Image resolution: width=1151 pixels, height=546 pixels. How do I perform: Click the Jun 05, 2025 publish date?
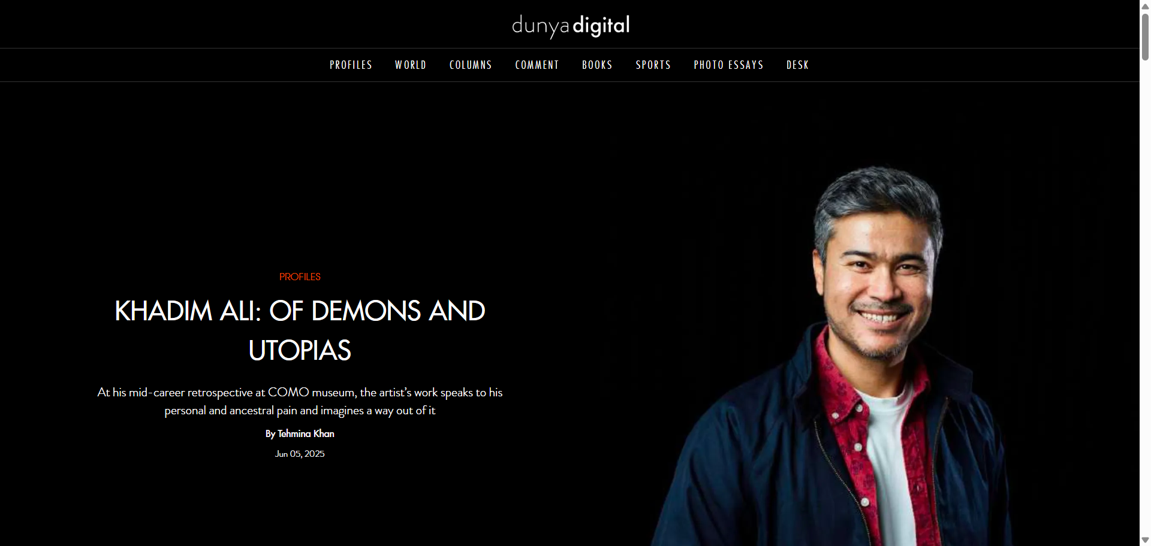tap(300, 454)
